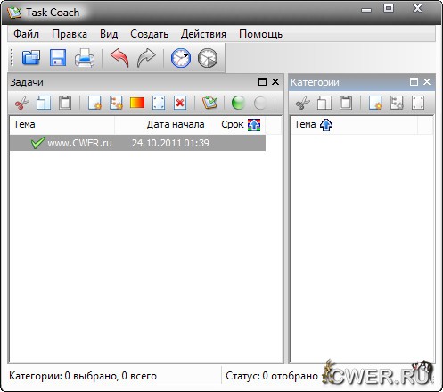
Task: Redo action with gray arrow icon
Action: tap(146, 58)
